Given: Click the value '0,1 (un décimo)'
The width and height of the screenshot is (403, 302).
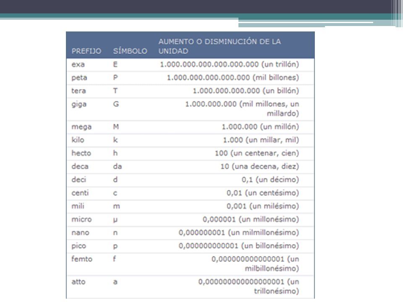Looking at the screenshot, I should [x=270, y=180].
